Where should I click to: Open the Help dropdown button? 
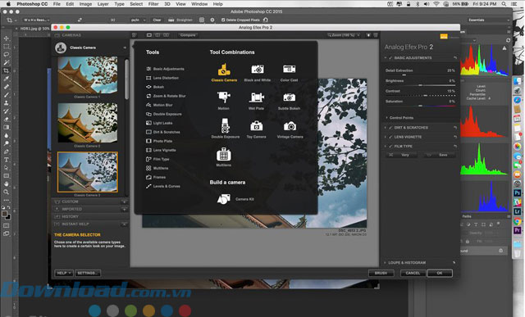coord(63,274)
